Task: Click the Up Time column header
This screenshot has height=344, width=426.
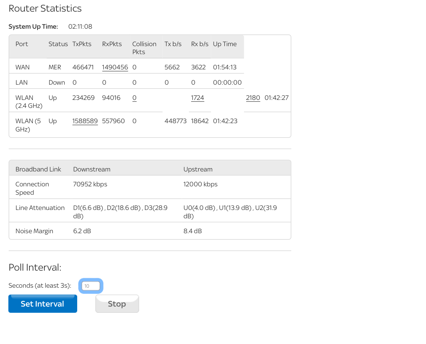Action: click(x=225, y=44)
